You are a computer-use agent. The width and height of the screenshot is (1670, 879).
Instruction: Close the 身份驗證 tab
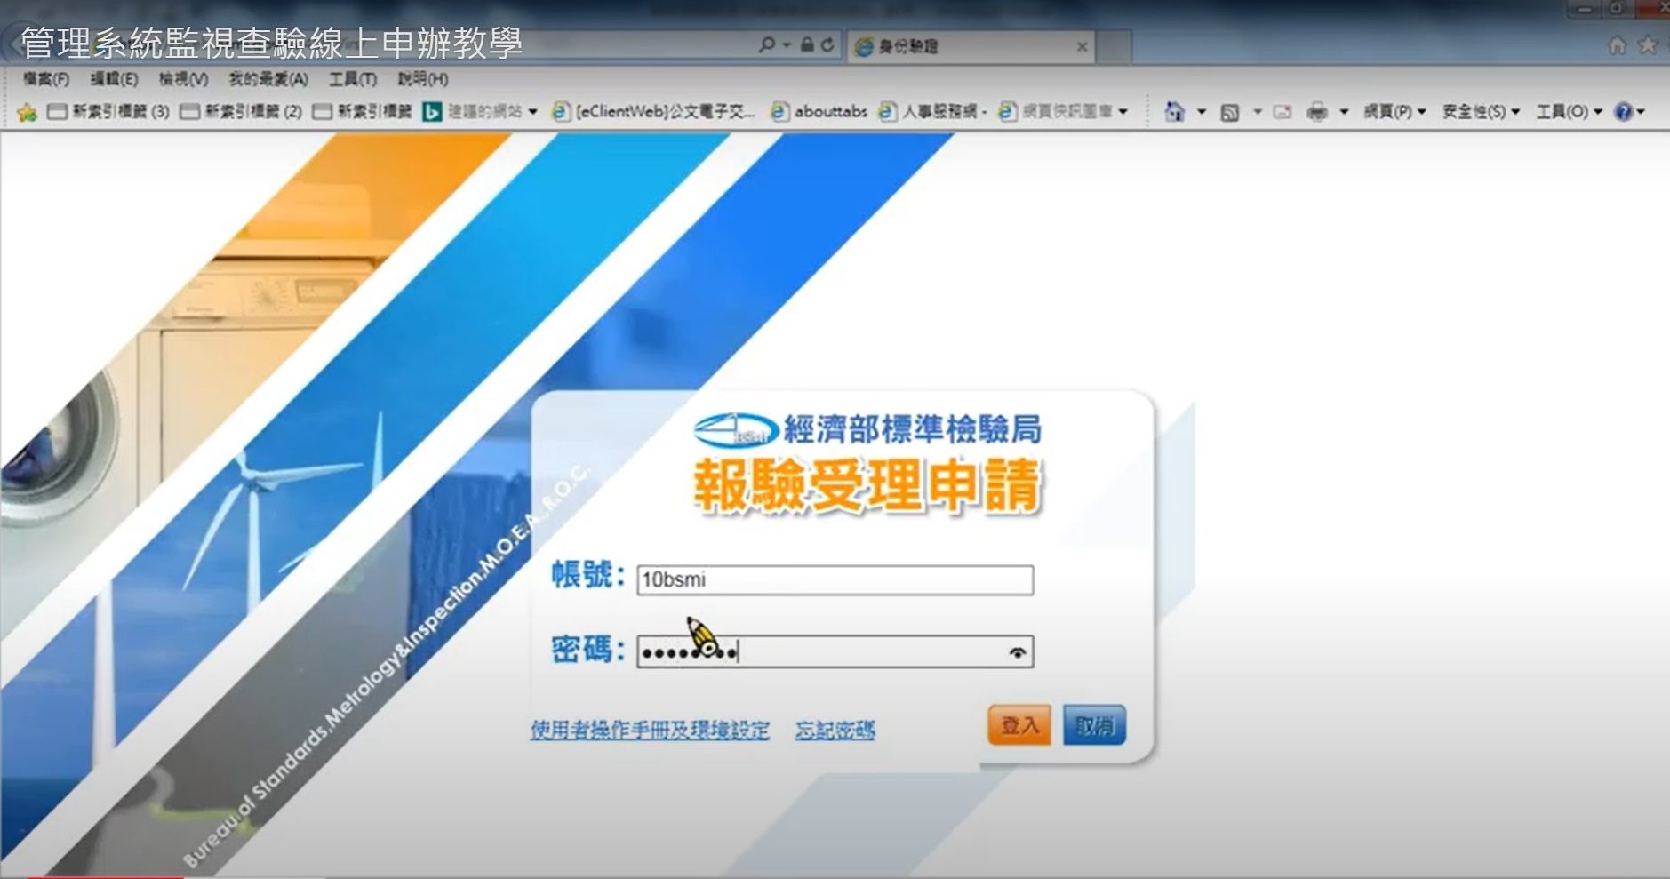coord(1082,46)
